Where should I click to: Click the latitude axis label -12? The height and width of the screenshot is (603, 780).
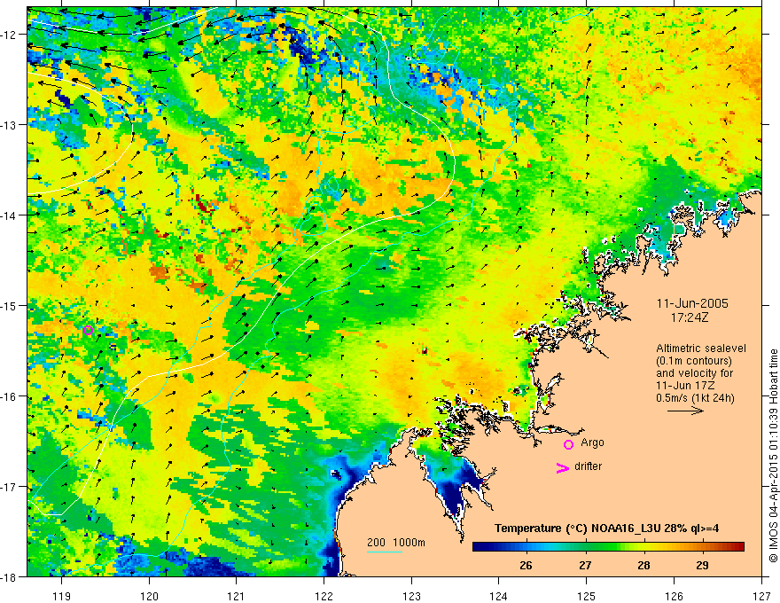[9, 35]
